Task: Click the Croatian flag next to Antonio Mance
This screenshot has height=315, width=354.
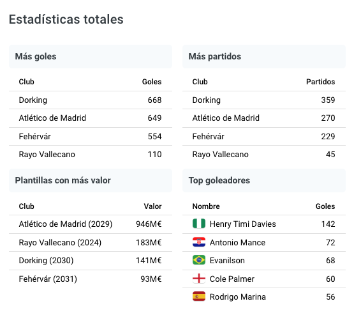Action: coord(199,242)
